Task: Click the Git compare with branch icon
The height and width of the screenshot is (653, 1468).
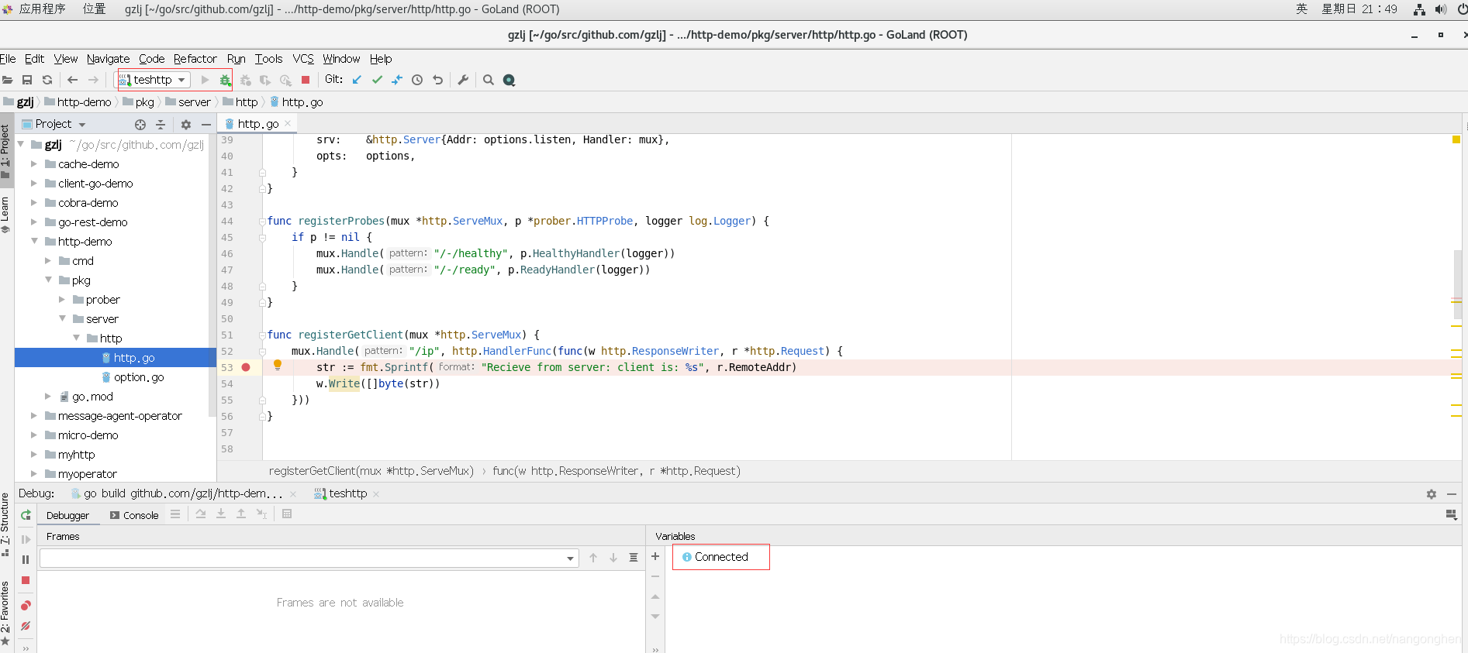Action: (397, 80)
